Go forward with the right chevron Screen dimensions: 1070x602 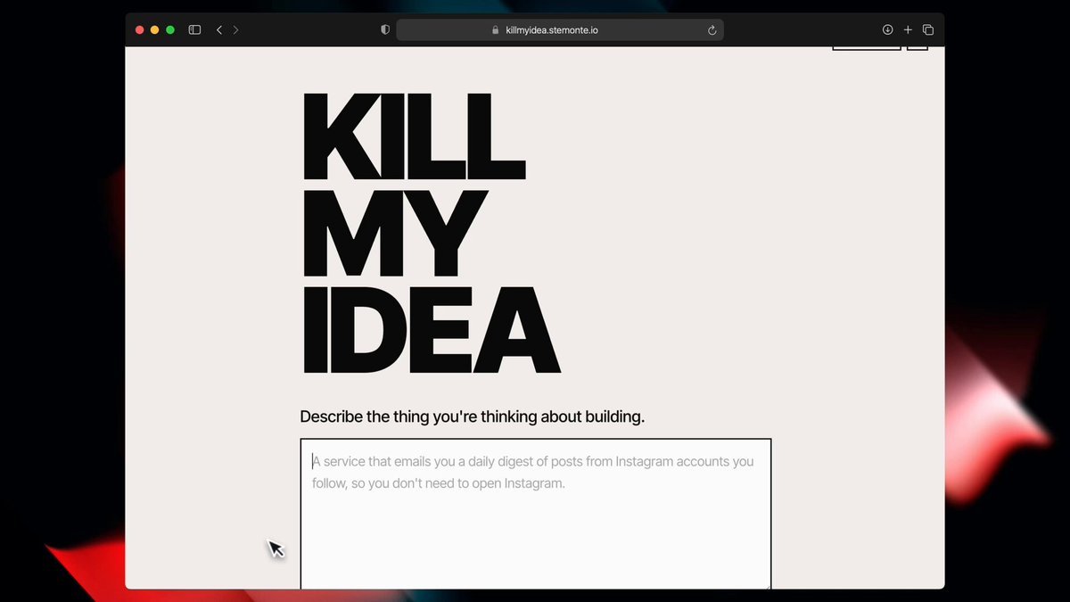(x=235, y=29)
